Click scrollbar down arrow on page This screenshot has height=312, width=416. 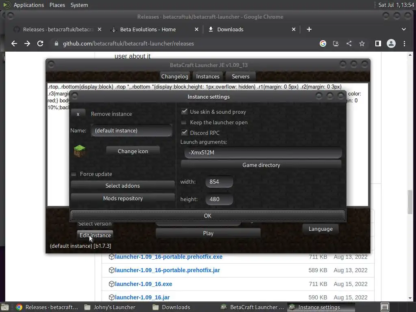coord(410,298)
